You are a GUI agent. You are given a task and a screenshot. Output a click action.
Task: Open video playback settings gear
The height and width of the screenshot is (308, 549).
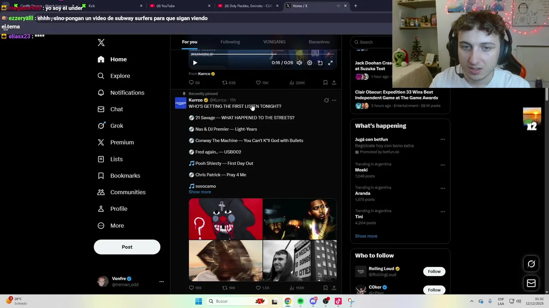(310, 63)
